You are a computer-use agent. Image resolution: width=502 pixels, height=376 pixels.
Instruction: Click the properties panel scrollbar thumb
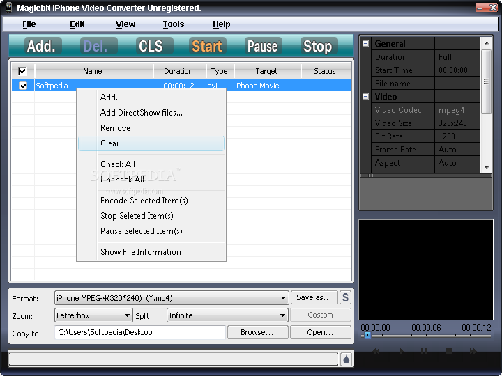(487, 81)
